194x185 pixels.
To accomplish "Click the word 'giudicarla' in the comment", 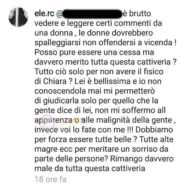I will click(x=61, y=101).
